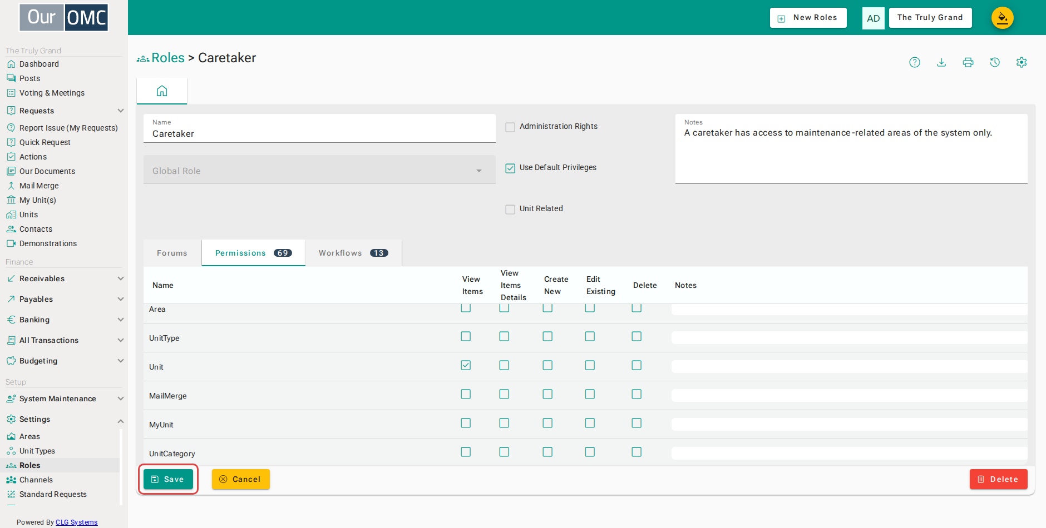Toggle the Use Default Privileges checkbox

tap(510, 168)
